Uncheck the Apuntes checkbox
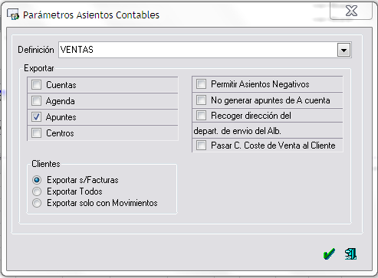Viewport: 378px width, 278px height. [36, 117]
